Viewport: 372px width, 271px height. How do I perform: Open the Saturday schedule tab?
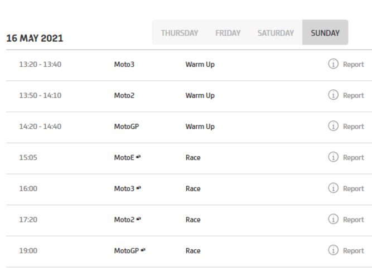coord(276,33)
